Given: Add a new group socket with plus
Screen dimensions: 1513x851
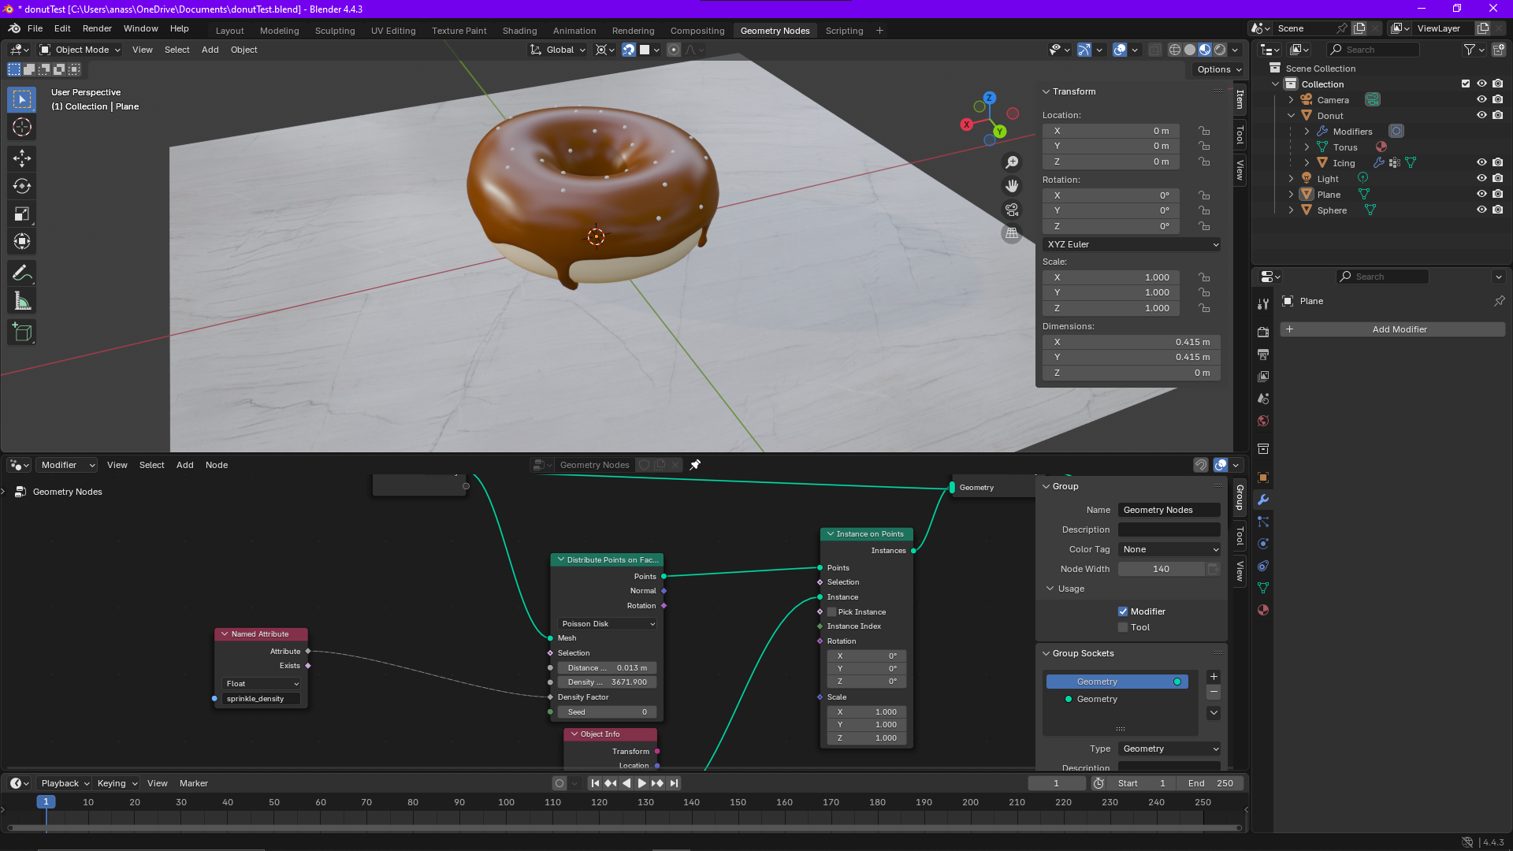Looking at the screenshot, I should point(1214,677).
